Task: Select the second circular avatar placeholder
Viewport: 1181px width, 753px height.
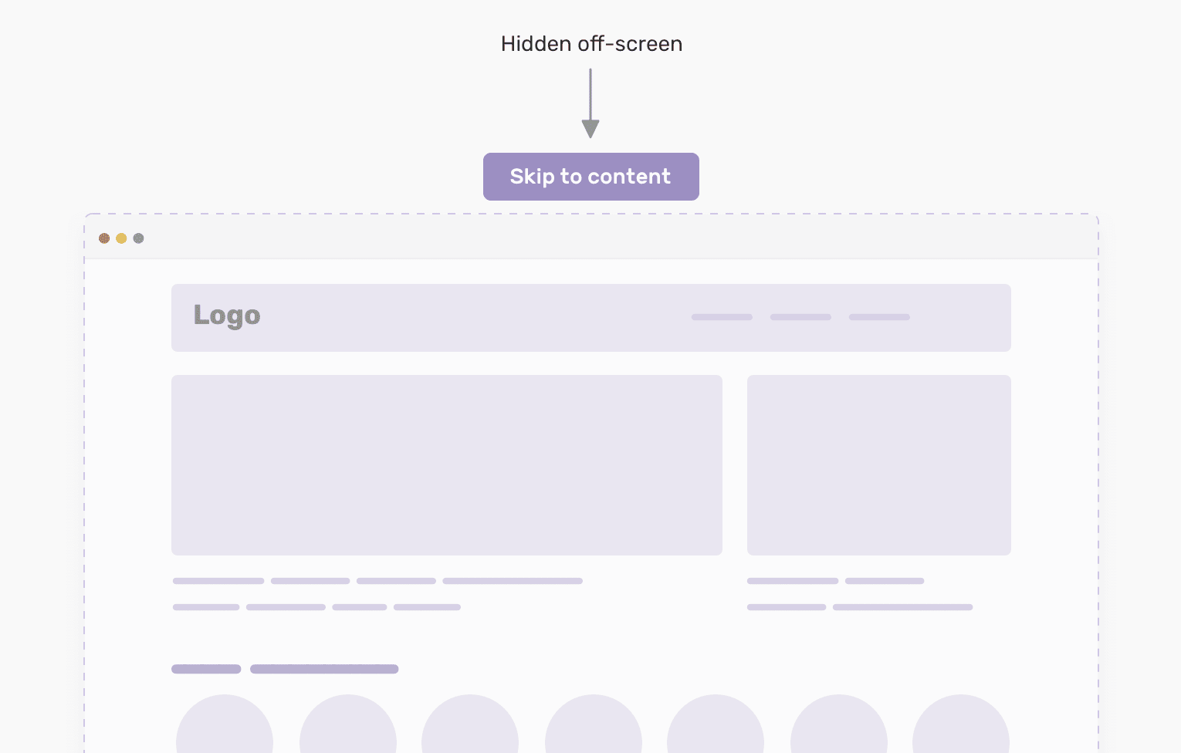Action: click(x=348, y=725)
